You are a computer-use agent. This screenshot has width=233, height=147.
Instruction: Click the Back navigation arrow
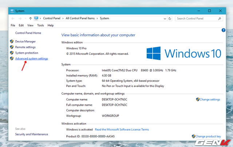tap(13, 18)
